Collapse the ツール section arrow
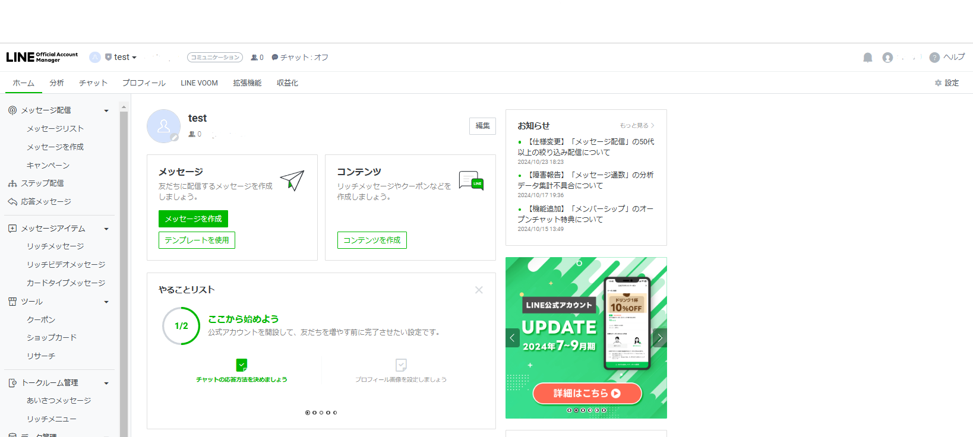 [106, 302]
